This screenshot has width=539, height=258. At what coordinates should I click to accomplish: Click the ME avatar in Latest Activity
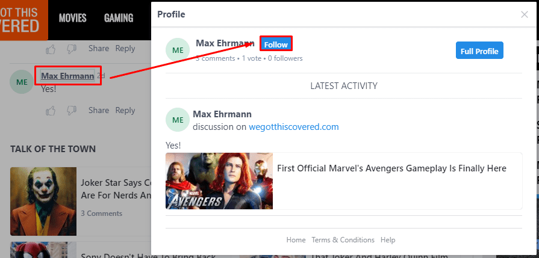(178, 120)
